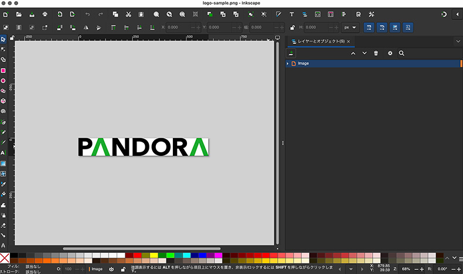This screenshot has height=274, width=463.
Task: Toggle scale rounded corners option
Action: [382, 28]
